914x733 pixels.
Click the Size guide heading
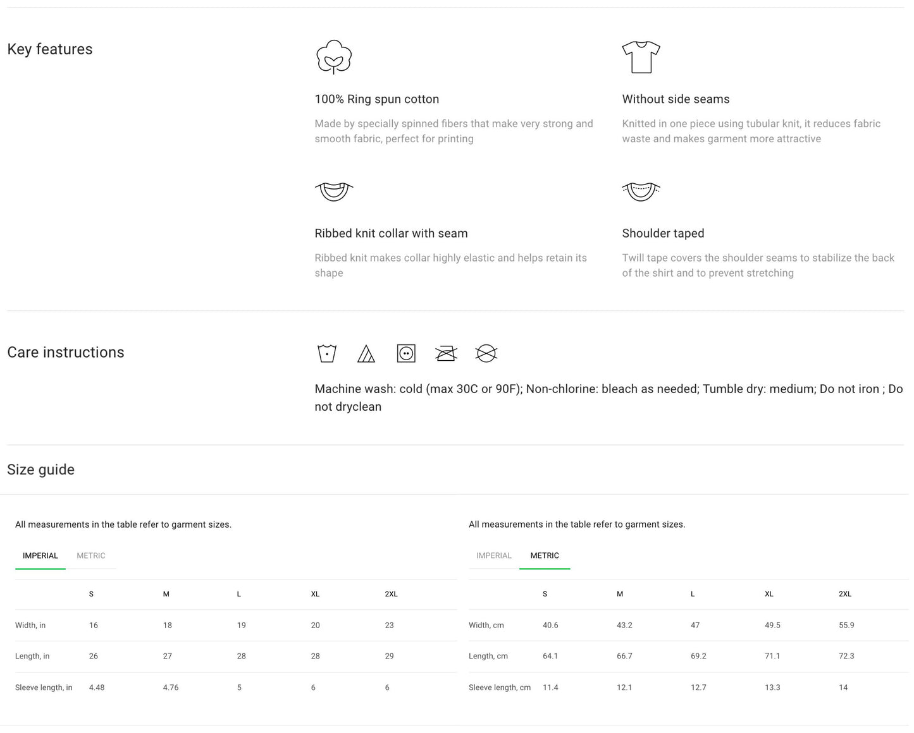click(41, 469)
